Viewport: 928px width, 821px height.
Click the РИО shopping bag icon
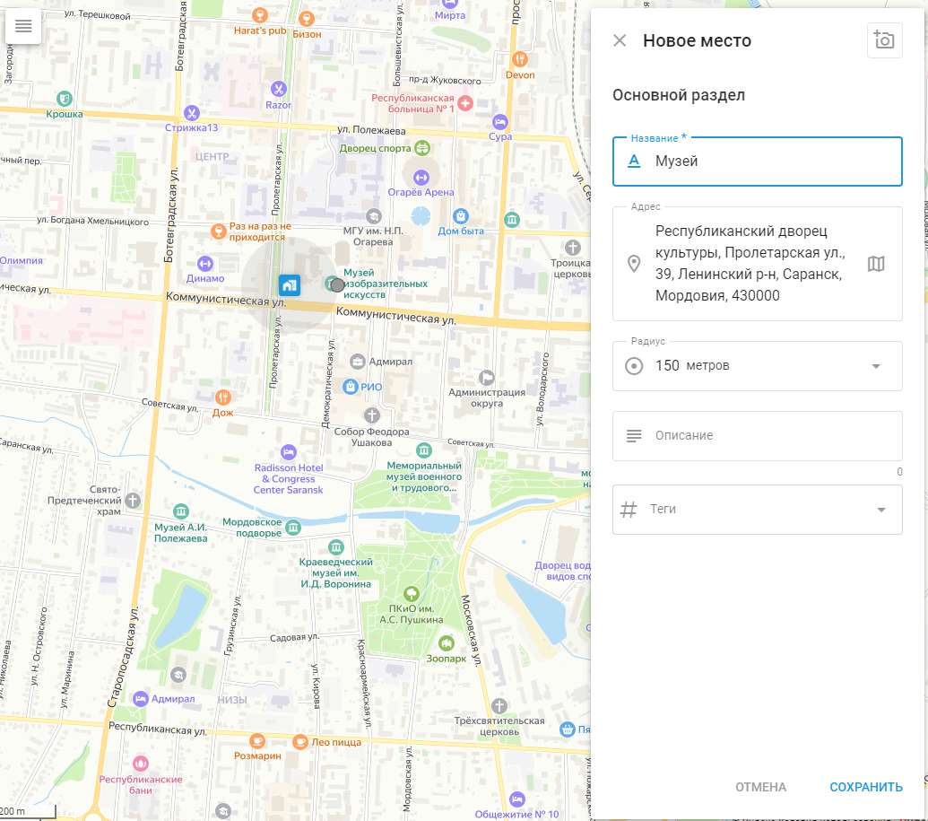point(351,387)
